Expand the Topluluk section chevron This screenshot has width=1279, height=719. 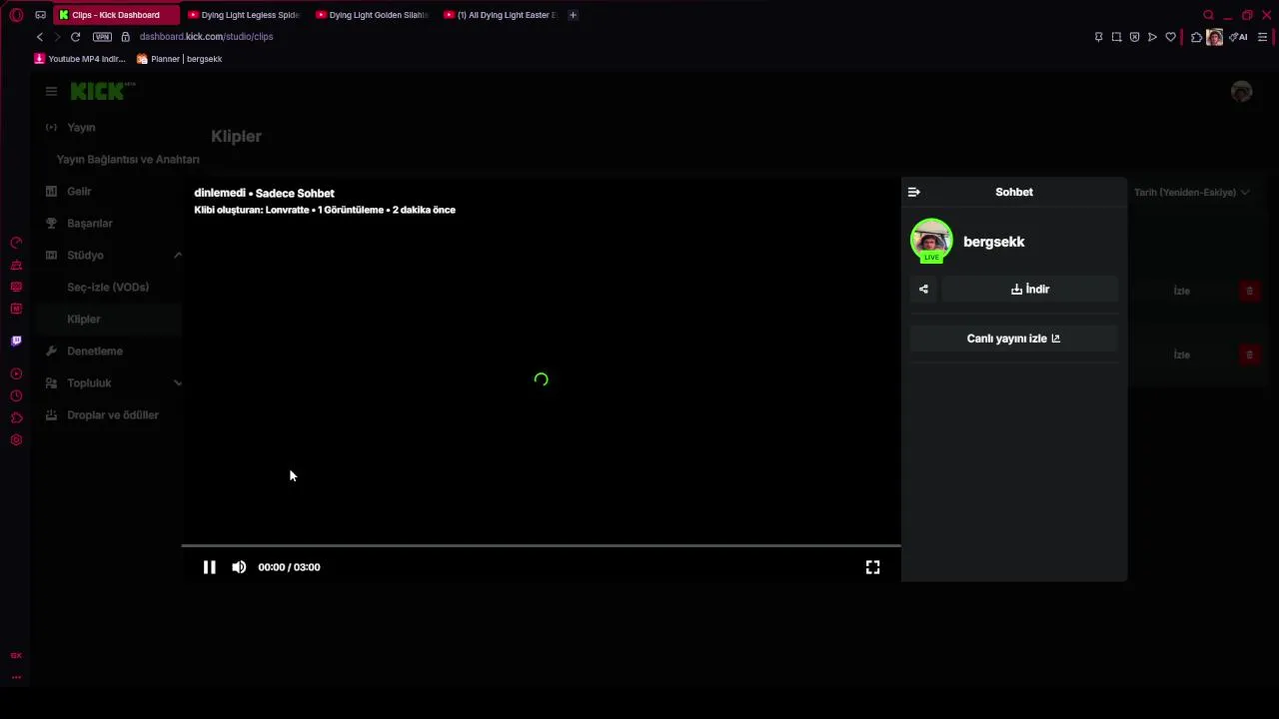click(178, 382)
